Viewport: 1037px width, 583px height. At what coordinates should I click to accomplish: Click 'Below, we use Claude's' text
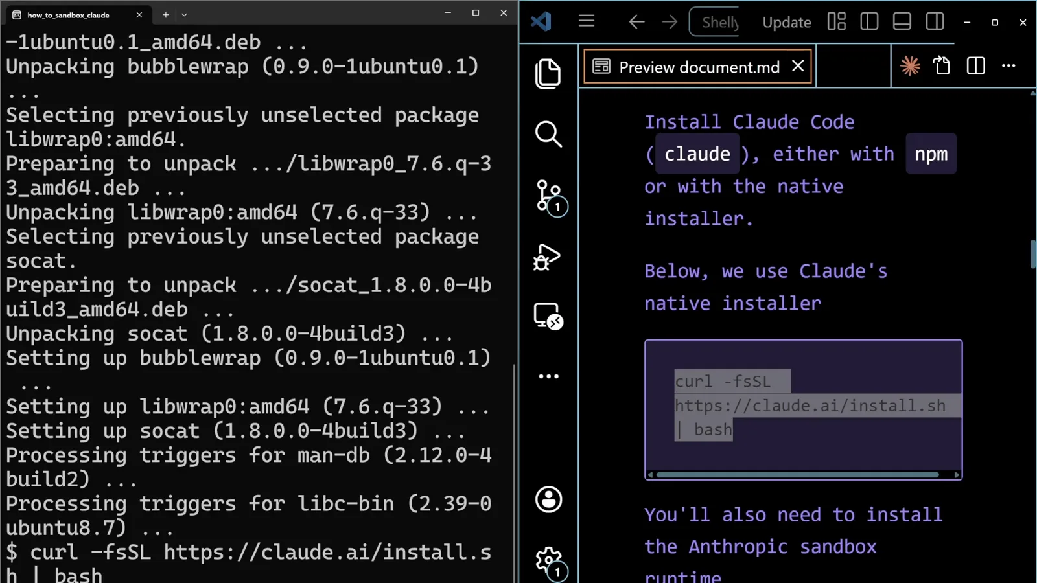click(x=765, y=271)
